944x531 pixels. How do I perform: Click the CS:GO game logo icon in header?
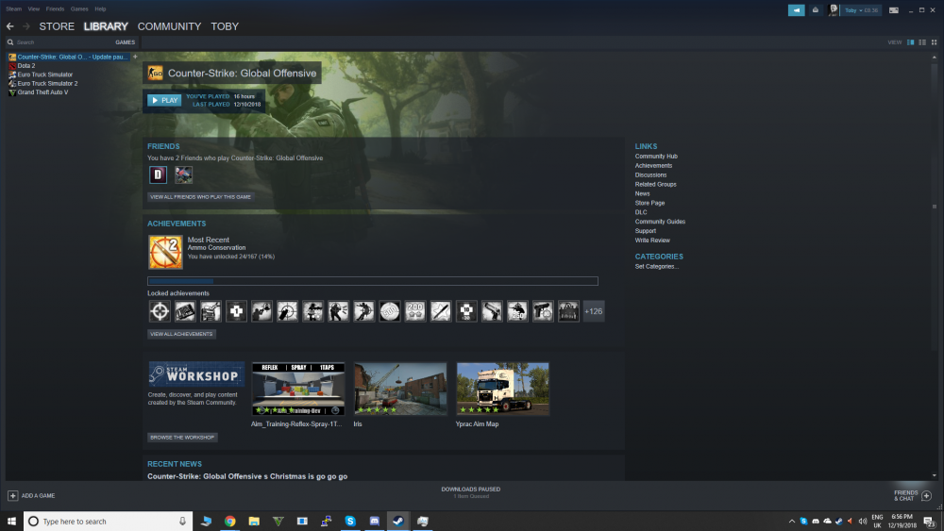[x=156, y=73]
